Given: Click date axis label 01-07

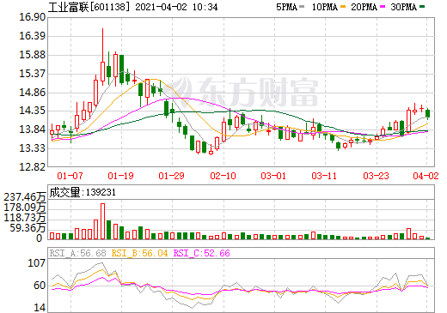Looking at the screenshot, I should pos(70,176).
